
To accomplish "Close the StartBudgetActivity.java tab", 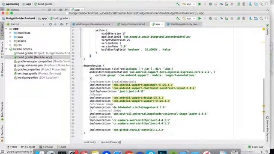I will pos(200,24).
